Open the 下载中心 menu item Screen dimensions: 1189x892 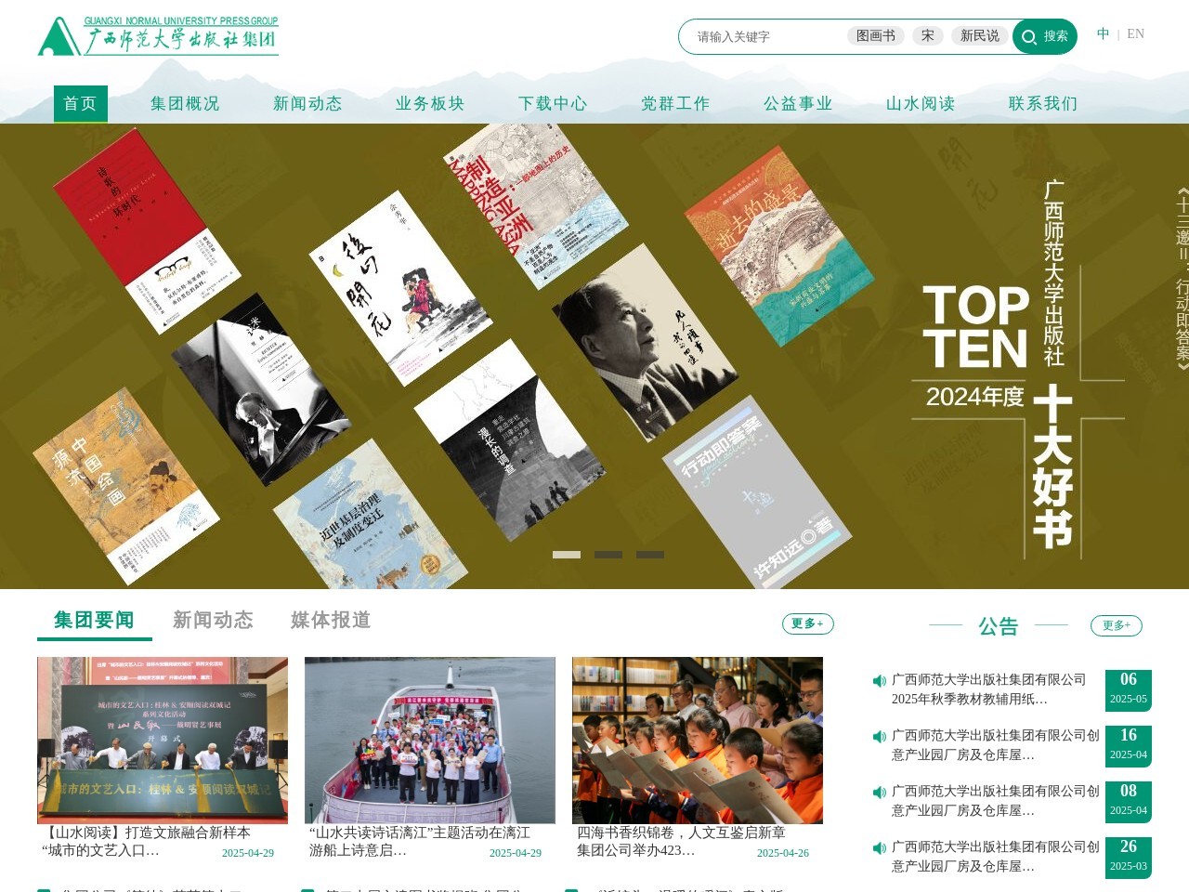pyautogui.click(x=553, y=104)
